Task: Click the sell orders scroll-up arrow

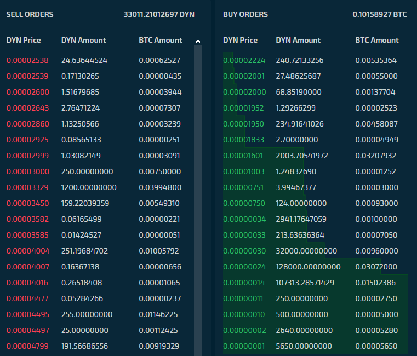Action: coord(198,41)
